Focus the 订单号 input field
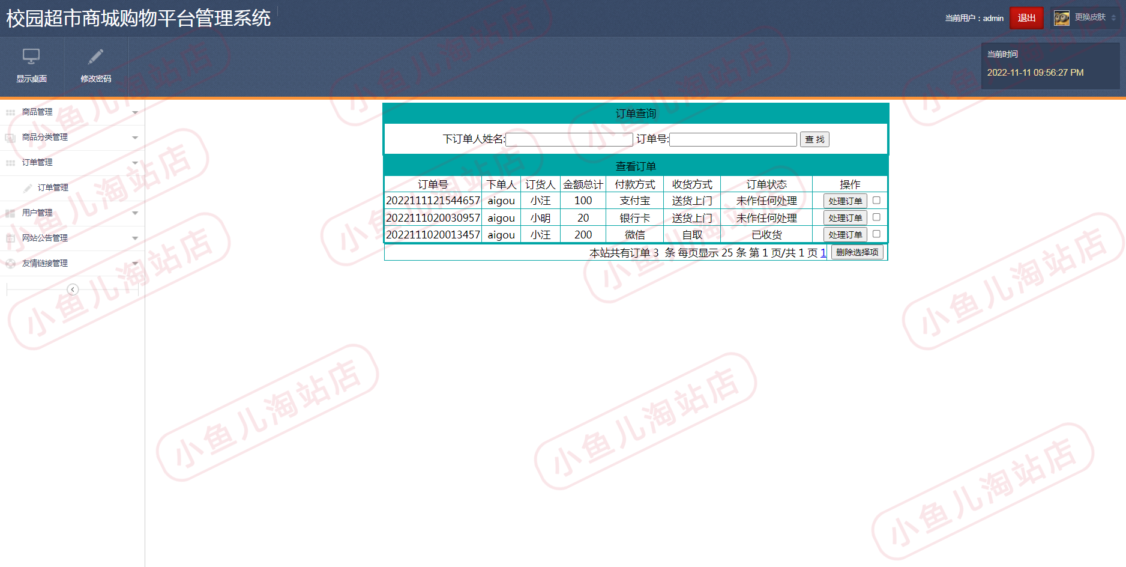Image resolution: width=1126 pixels, height=567 pixels. click(x=733, y=139)
